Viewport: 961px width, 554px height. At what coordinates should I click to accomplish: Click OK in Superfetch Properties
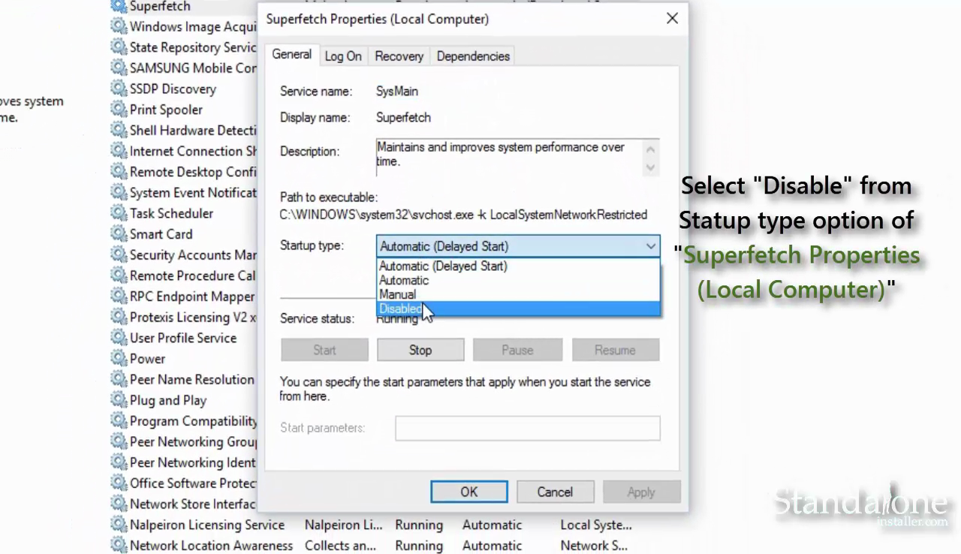click(x=469, y=492)
